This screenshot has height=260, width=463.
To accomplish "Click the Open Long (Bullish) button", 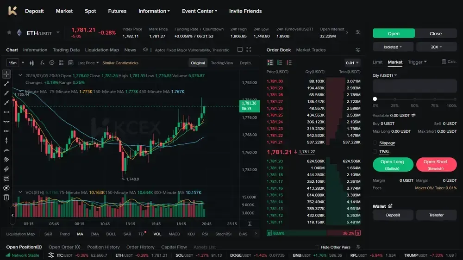I will click(x=393, y=165).
